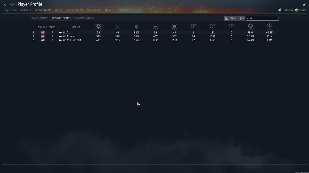Image resolution: width=309 pixels, height=173 pixels.
Task: Open the Decals tab
Action: [109, 10]
